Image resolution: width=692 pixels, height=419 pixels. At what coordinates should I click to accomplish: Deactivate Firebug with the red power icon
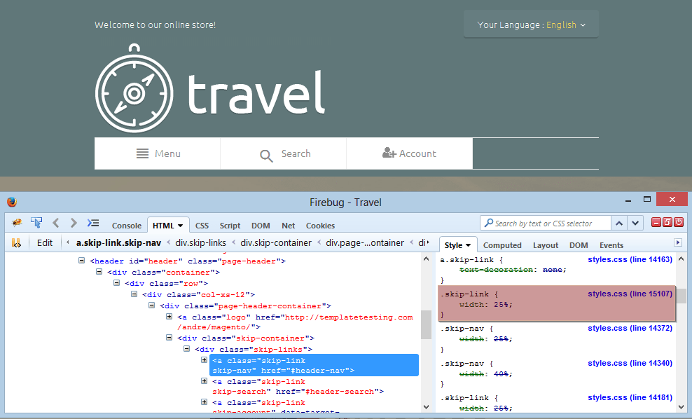tap(679, 222)
